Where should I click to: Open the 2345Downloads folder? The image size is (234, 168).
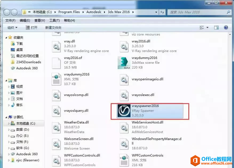click(29, 62)
